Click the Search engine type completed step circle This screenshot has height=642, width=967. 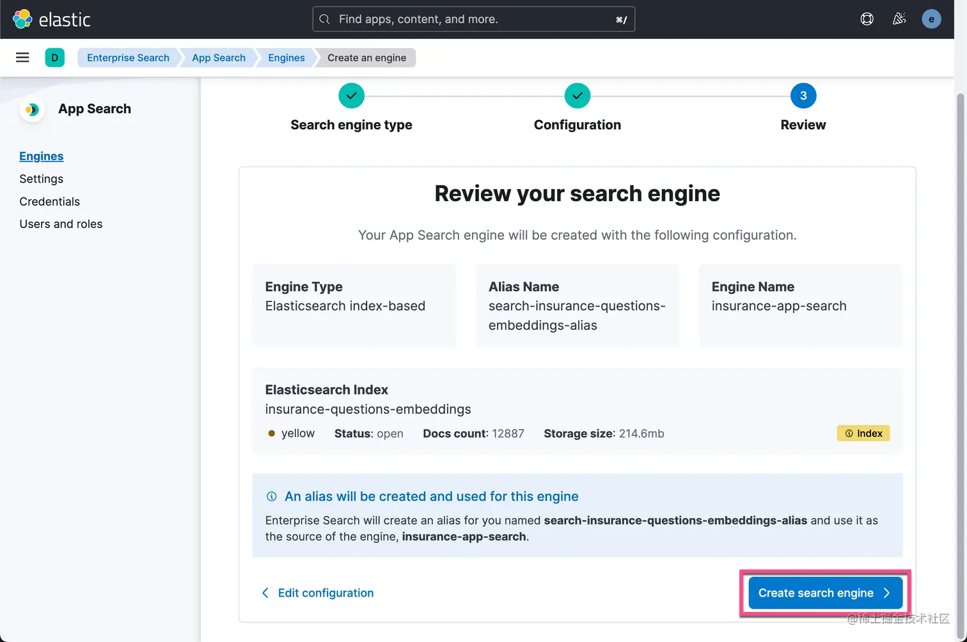352,96
